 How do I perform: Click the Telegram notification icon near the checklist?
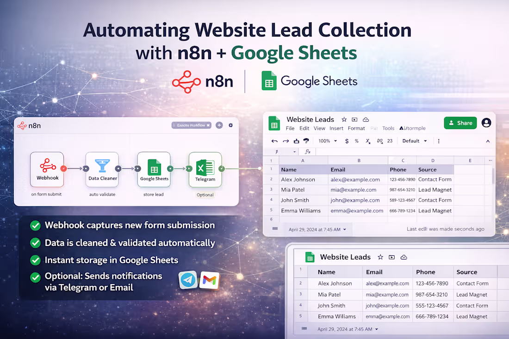(187, 281)
